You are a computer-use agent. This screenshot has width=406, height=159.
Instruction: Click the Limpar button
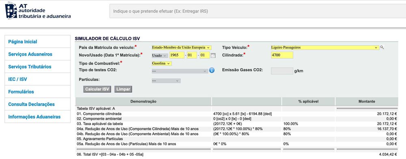coord(123,89)
